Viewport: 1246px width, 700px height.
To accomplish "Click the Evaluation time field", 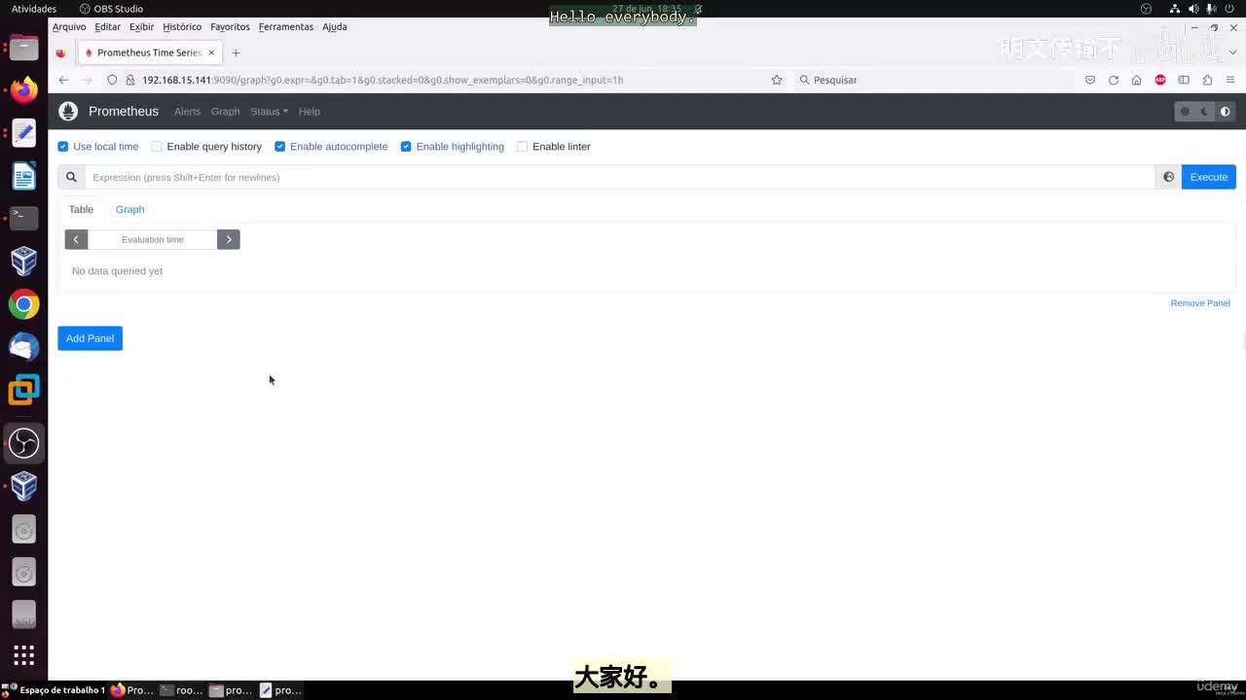I will [153, 239].
